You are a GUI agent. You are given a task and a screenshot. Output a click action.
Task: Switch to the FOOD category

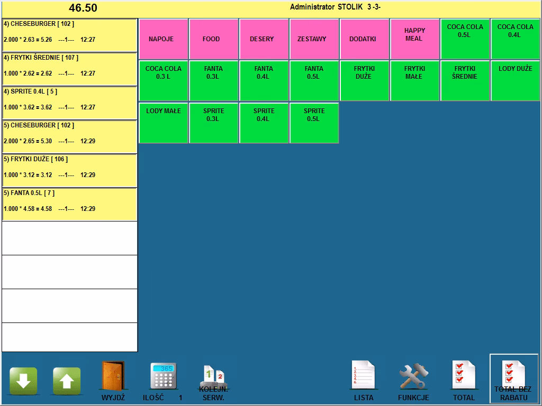coord(213,39)
